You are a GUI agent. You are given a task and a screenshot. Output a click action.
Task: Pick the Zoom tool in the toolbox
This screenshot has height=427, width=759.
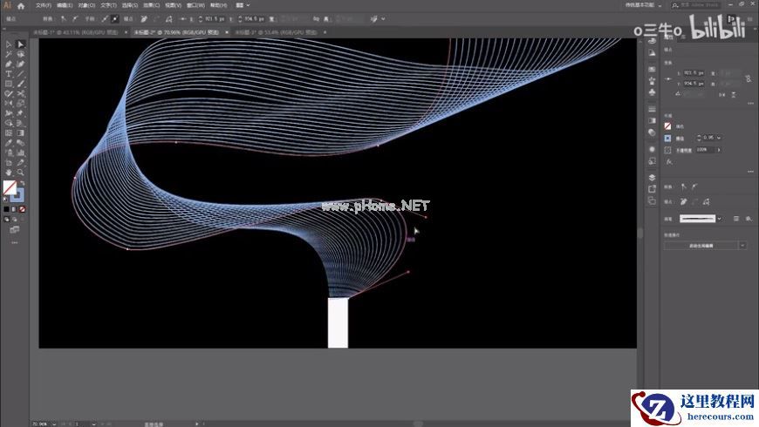[21, 172]
